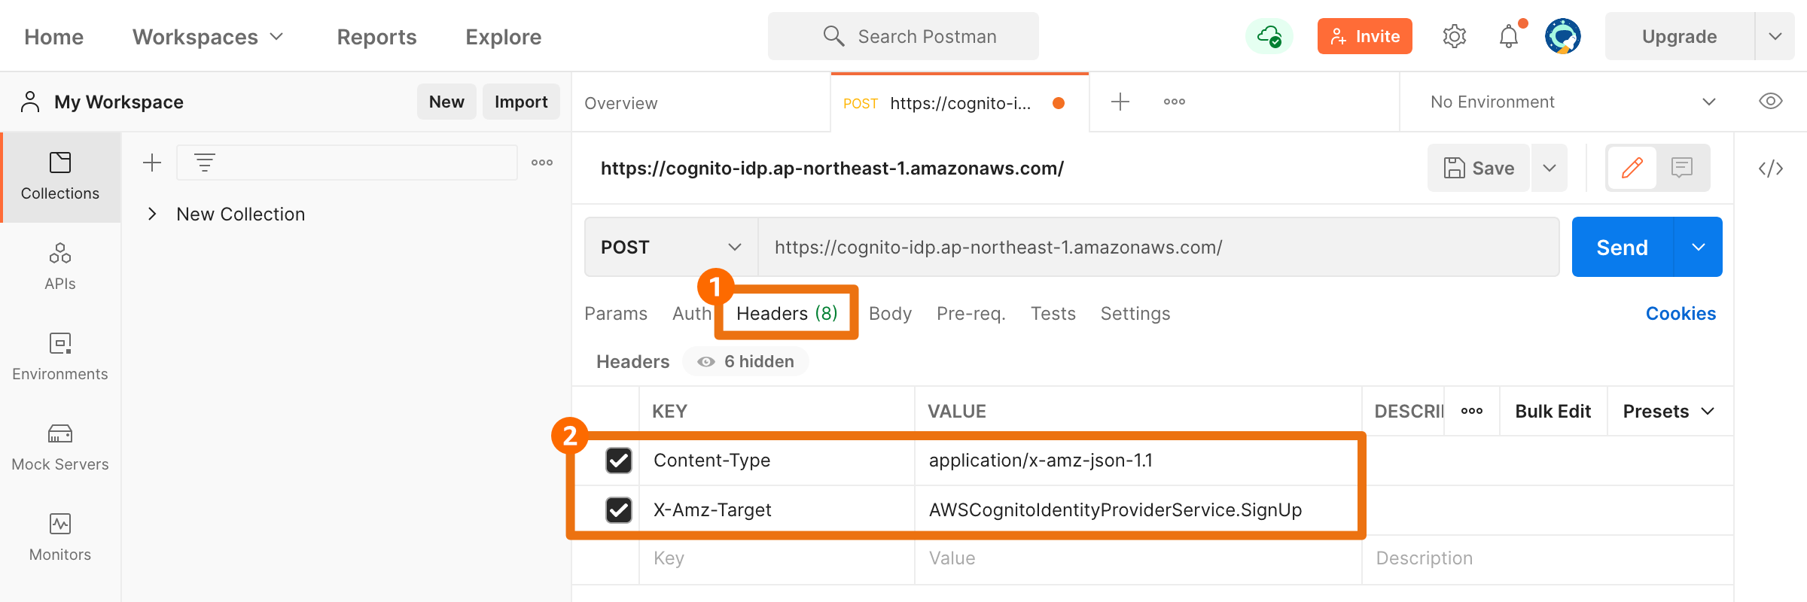The width and height of the screenshot is (1807, 602).
Task: Open headers table column options dots
Action: (x=1472, y=411)
